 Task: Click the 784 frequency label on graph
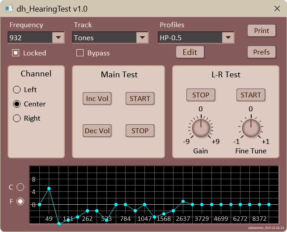pyautogui.click(x=125, y=219)
